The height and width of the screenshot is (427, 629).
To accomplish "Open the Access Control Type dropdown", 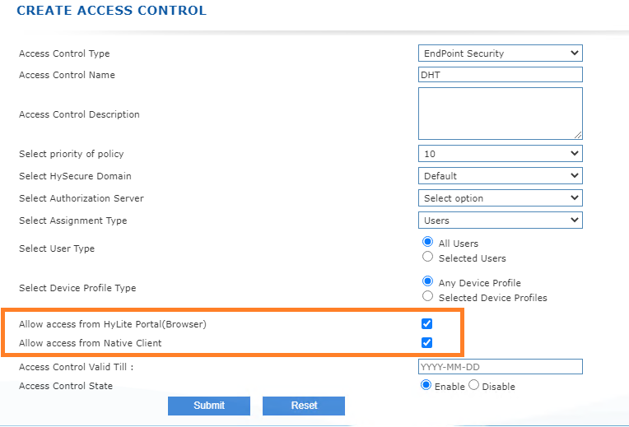I will 501,53.
